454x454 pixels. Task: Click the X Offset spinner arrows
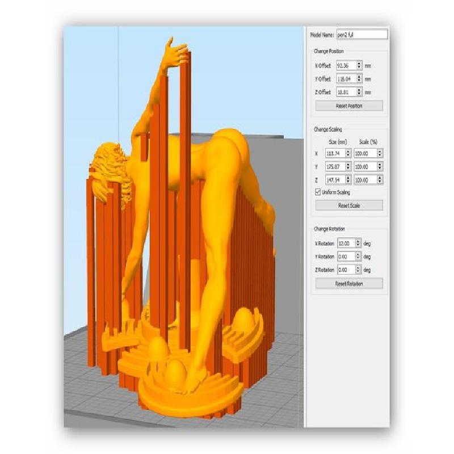click(x=359, y=65)
